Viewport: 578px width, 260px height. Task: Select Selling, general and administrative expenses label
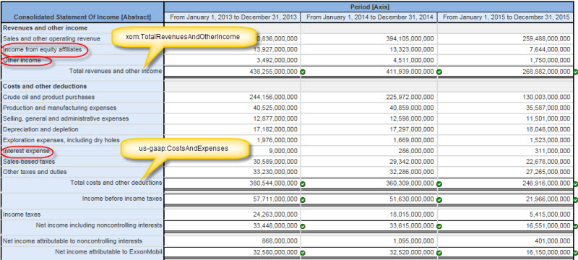(x=66, y=118)
